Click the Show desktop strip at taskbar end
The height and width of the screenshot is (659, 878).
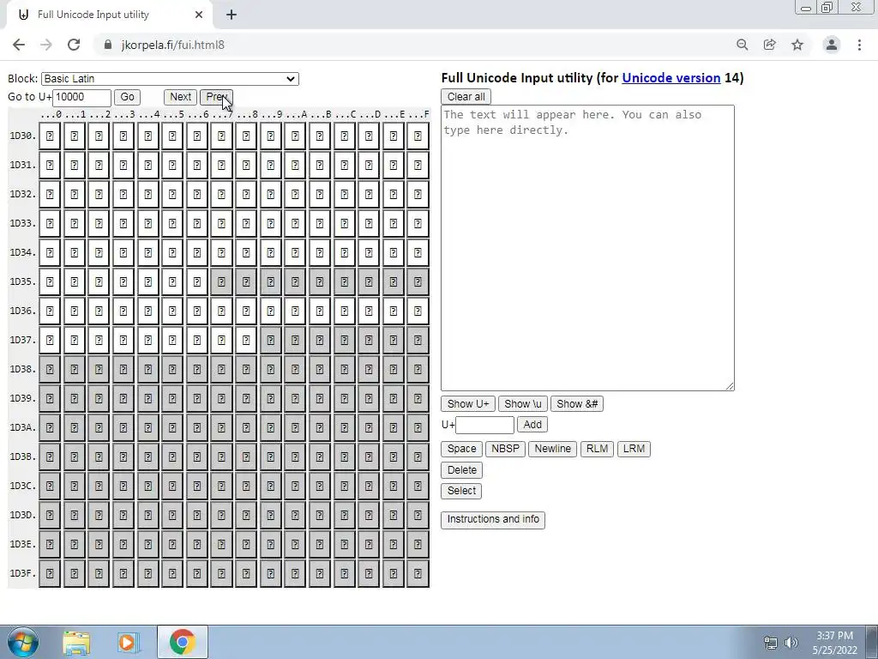(x=872, y=642)
